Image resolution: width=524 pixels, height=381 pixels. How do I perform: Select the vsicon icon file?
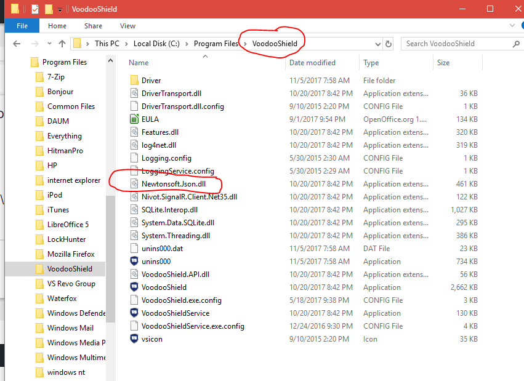coord(134,339)
